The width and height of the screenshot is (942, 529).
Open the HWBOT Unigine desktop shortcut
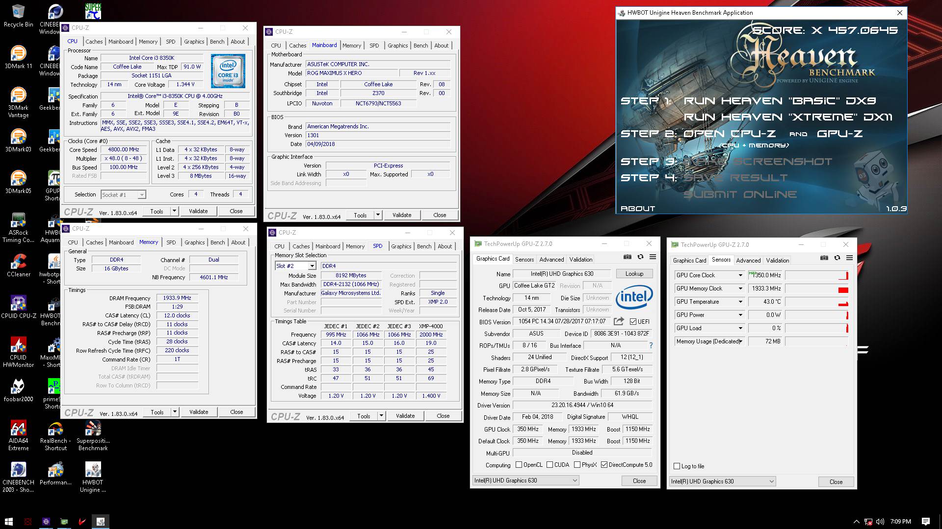pyautogui.click(x=93, y=478)
